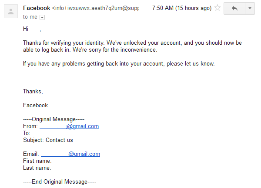The image size is (261, 188).
Task: Open the From @gmail.com link
Action: [x=69, y=126]
